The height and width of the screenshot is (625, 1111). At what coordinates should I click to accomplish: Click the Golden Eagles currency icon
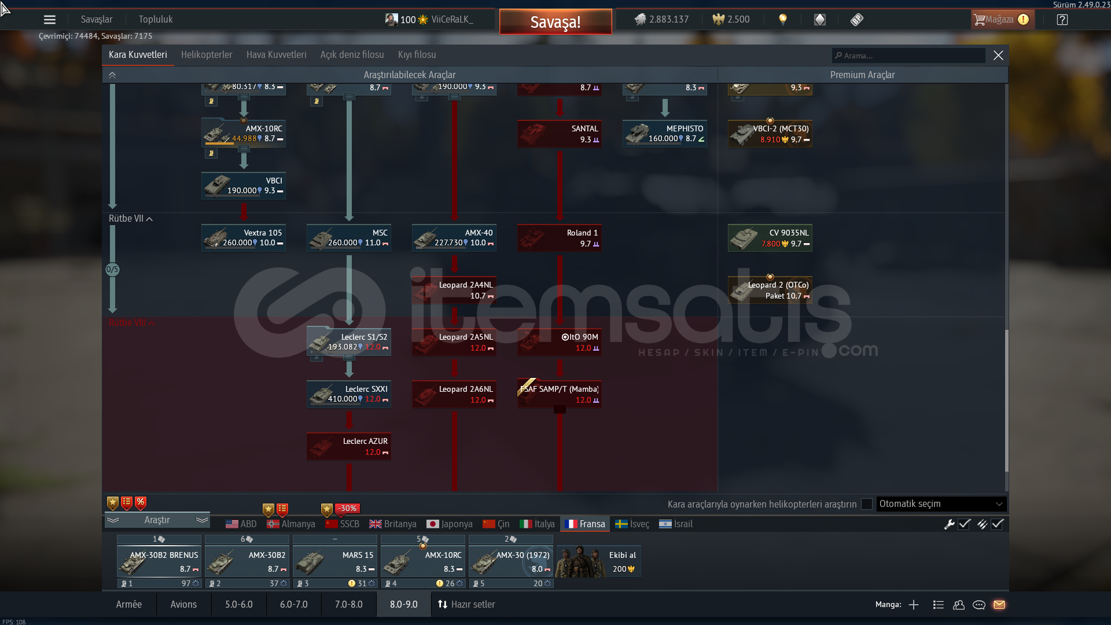(718, 20)
